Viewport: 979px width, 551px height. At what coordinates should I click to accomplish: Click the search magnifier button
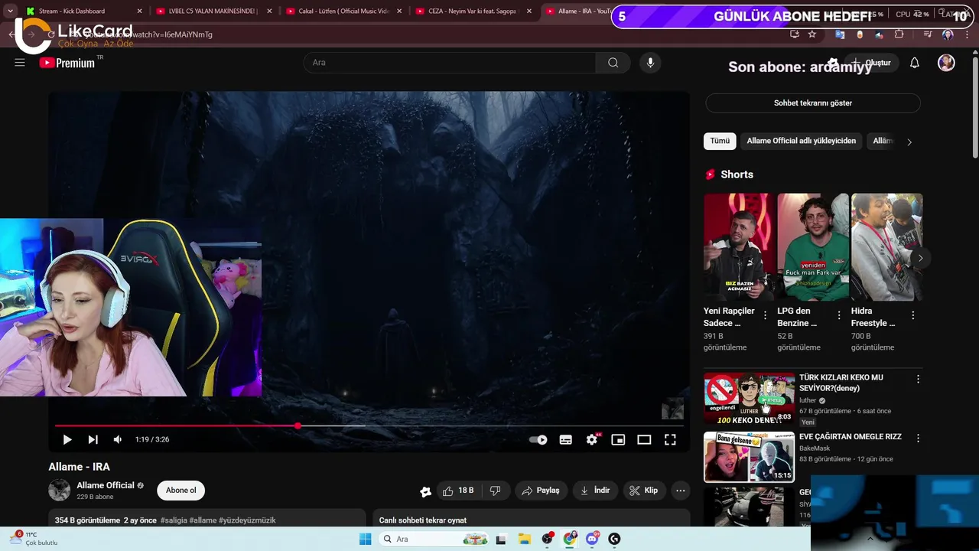pyautogui.click(x=613, y=63)
